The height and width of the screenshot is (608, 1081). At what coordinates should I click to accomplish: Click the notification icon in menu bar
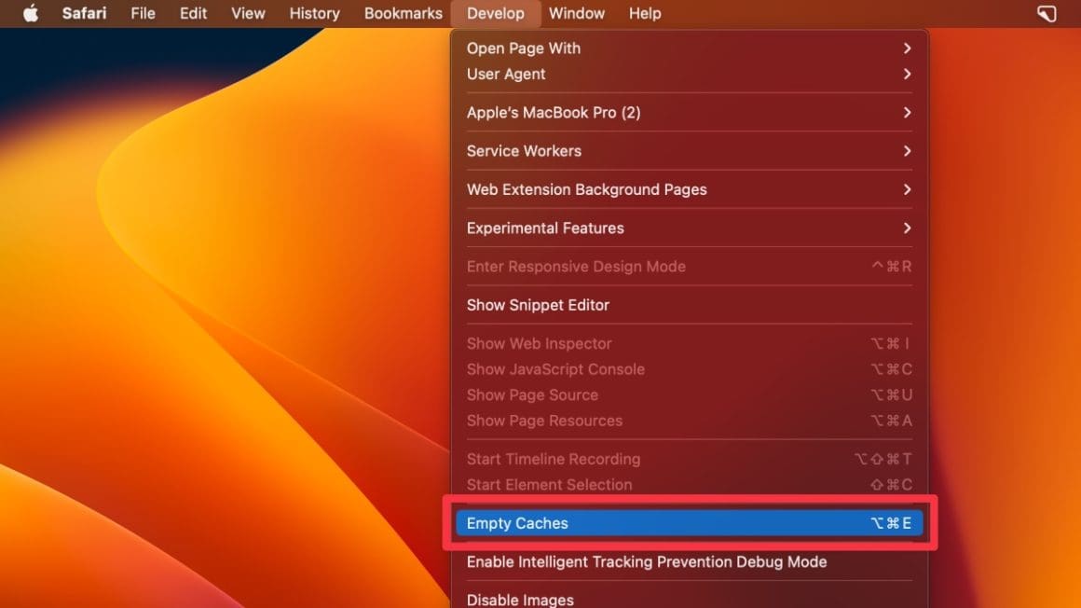1046,13
